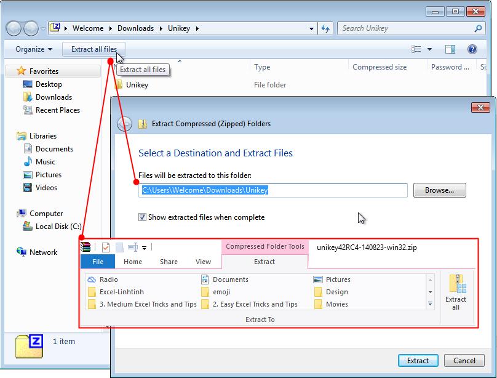Open the Help icon in Explorer toolbar
Screen dimensions: 497x378
(471, 49)
